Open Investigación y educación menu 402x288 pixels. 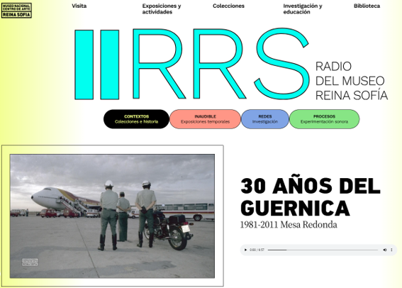303,9
